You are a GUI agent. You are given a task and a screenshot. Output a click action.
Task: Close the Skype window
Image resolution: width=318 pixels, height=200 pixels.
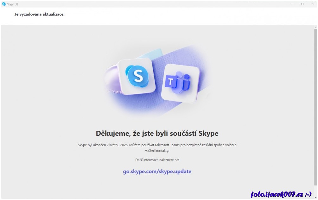(312, 4)
